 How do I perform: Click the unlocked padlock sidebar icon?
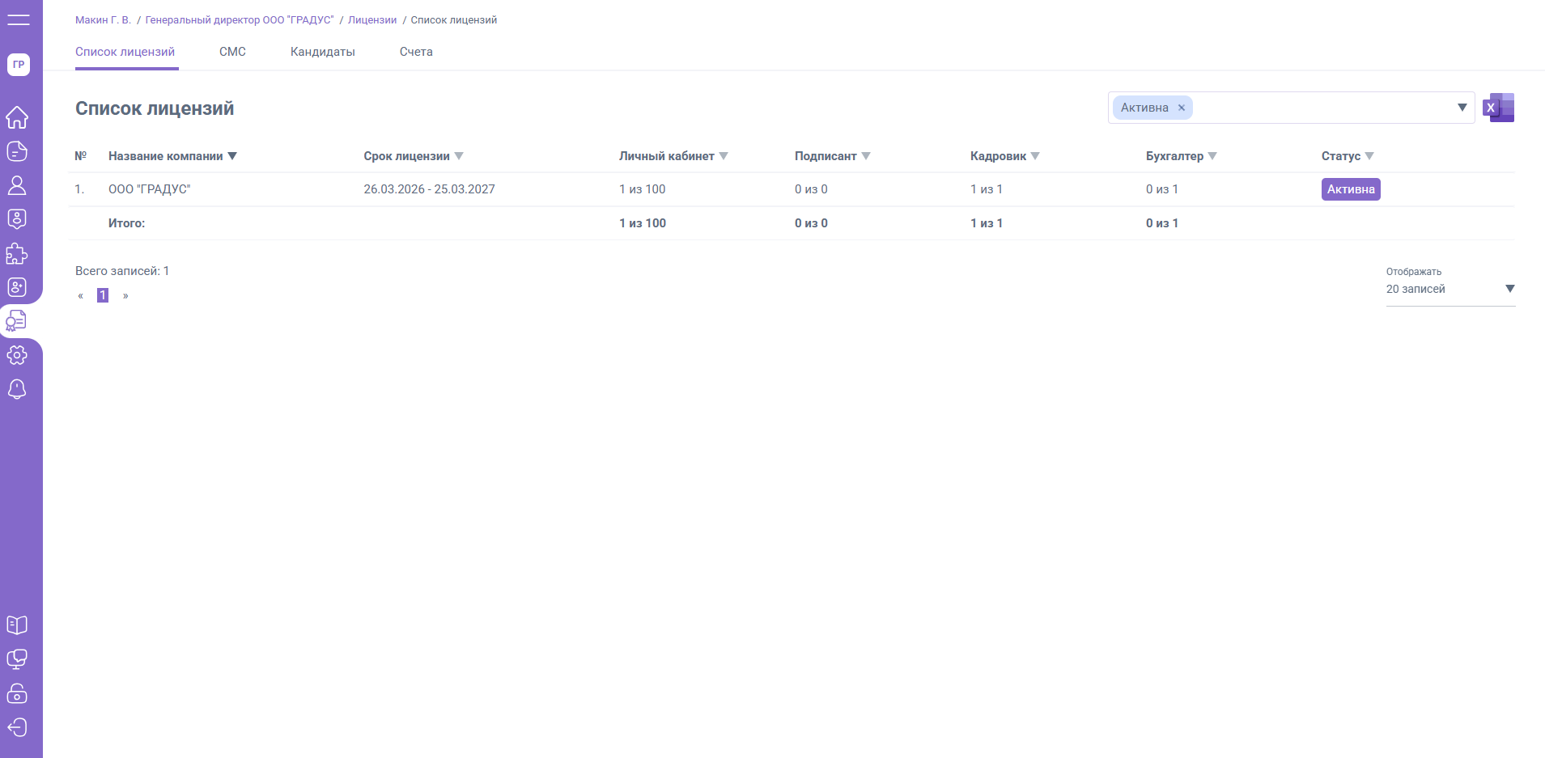[17, 693]
